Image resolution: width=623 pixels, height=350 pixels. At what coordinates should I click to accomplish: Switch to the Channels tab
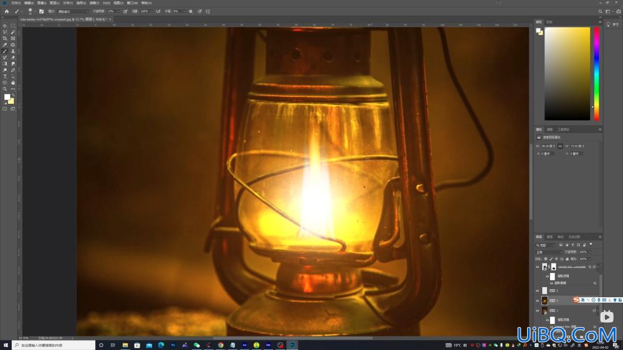[x=549, y=237]
